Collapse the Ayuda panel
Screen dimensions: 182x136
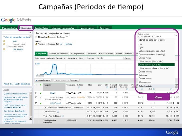(31, 90)
